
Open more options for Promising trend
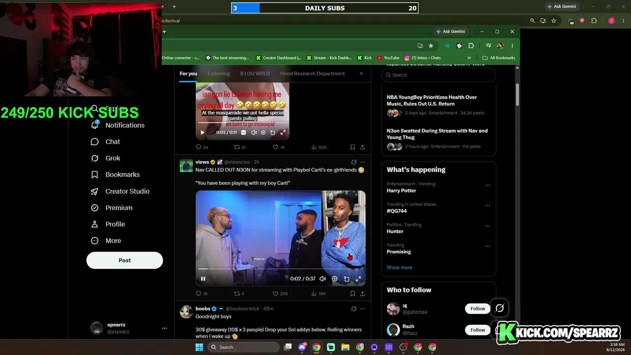coord(487,247)
